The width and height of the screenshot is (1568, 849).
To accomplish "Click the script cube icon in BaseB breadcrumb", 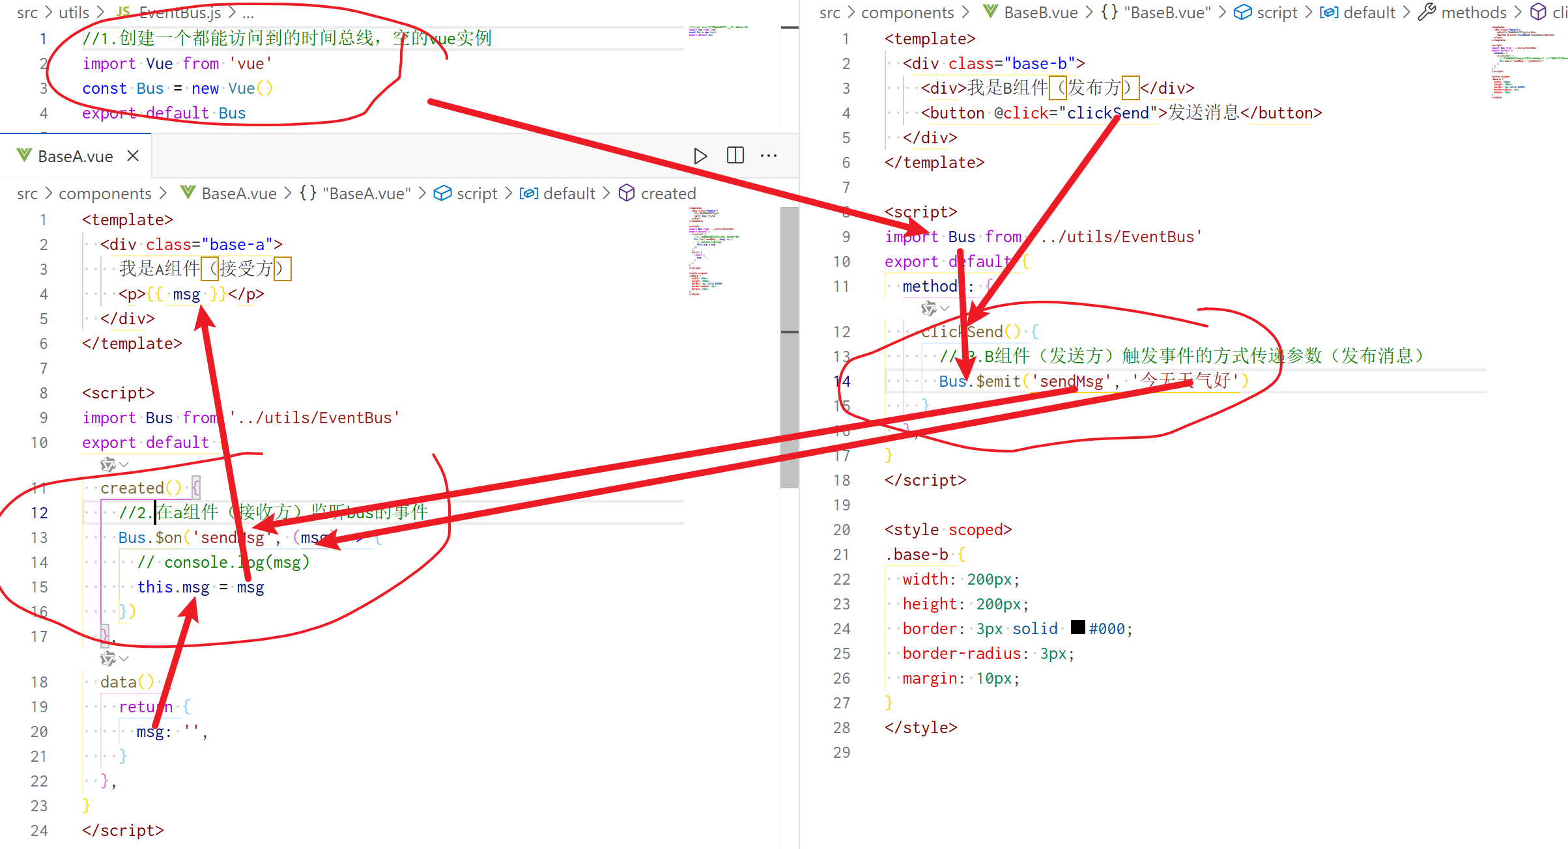I will (x=1242, y=12).
